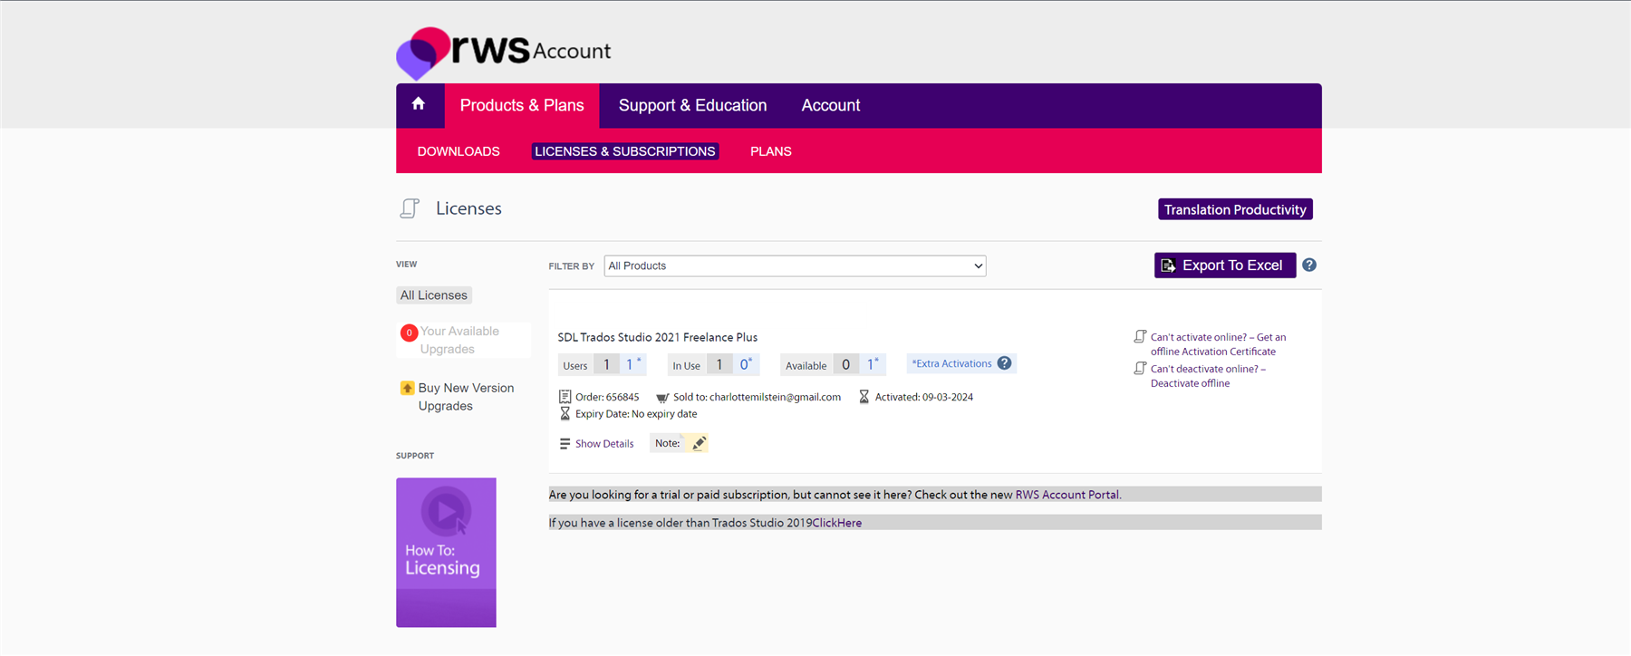Screen dimensions: 1631x656
Task: Click the ClickHere older license link
Action: click(x=837, y=523)
